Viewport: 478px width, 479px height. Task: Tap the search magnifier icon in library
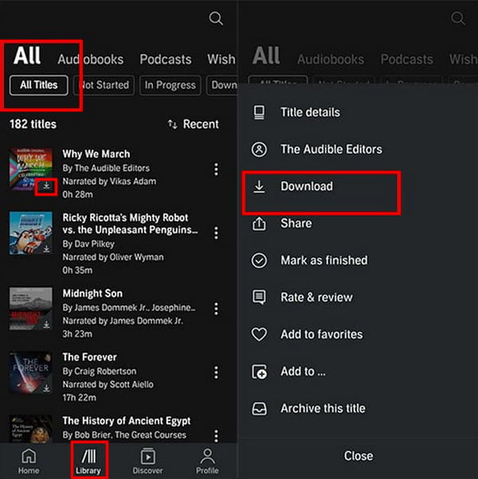(x=216, y=18)
